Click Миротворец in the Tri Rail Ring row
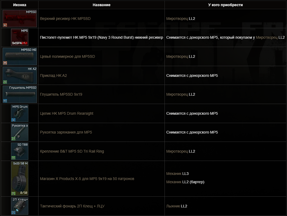 click(177, 151)
